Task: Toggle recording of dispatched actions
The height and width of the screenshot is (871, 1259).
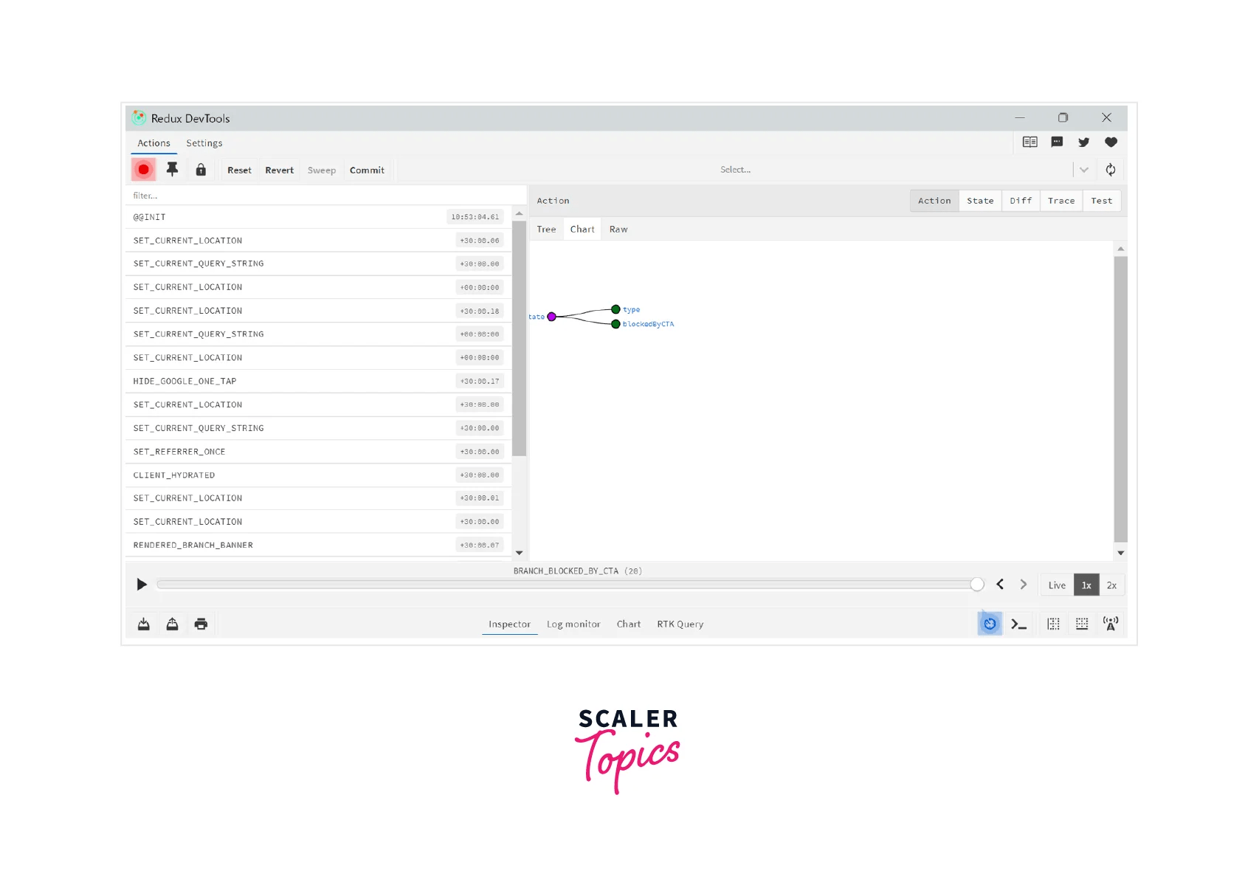Action: coord(143,169)
